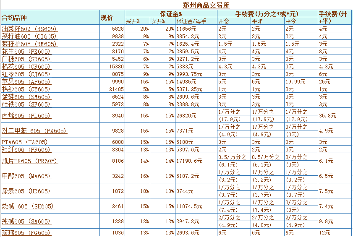Viewport: 353px width, 237px height.
Task: Open the 红枣605 (CJ605) contract
Action: coord(26,74)
